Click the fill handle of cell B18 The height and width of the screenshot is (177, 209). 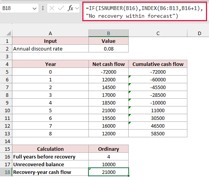(128, 176)
